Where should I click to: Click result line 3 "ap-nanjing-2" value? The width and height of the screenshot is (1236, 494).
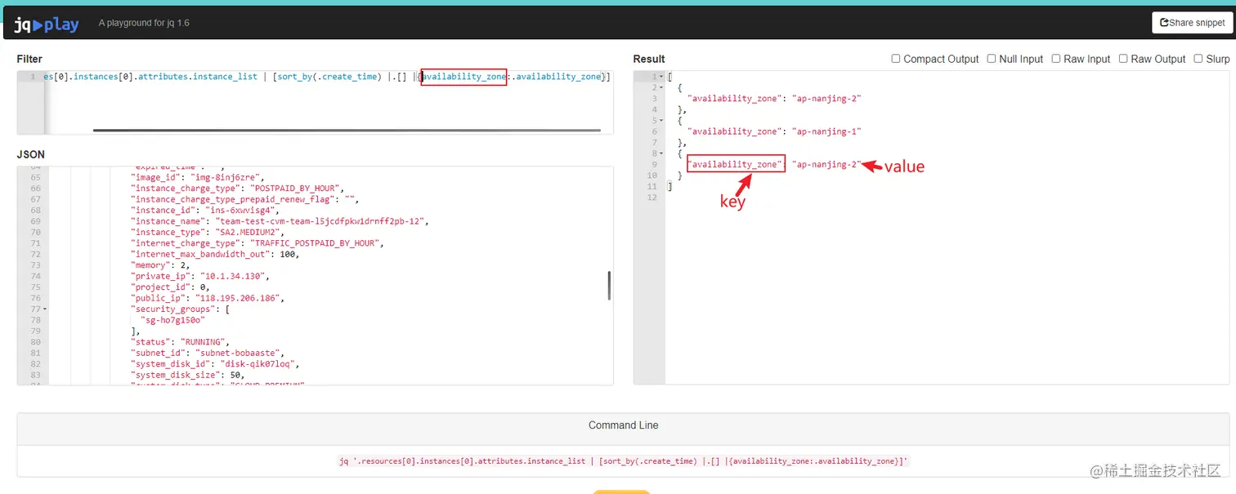point(826,99)
